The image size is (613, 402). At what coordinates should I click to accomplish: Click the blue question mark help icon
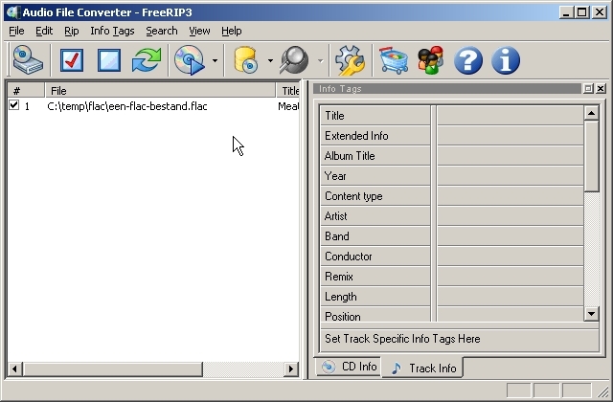click(x=468, y=60)
